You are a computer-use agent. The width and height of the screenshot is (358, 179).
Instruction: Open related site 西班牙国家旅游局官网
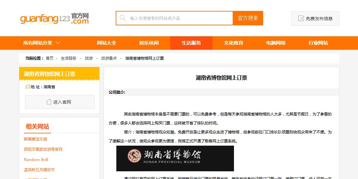click(x=43, y=149)
